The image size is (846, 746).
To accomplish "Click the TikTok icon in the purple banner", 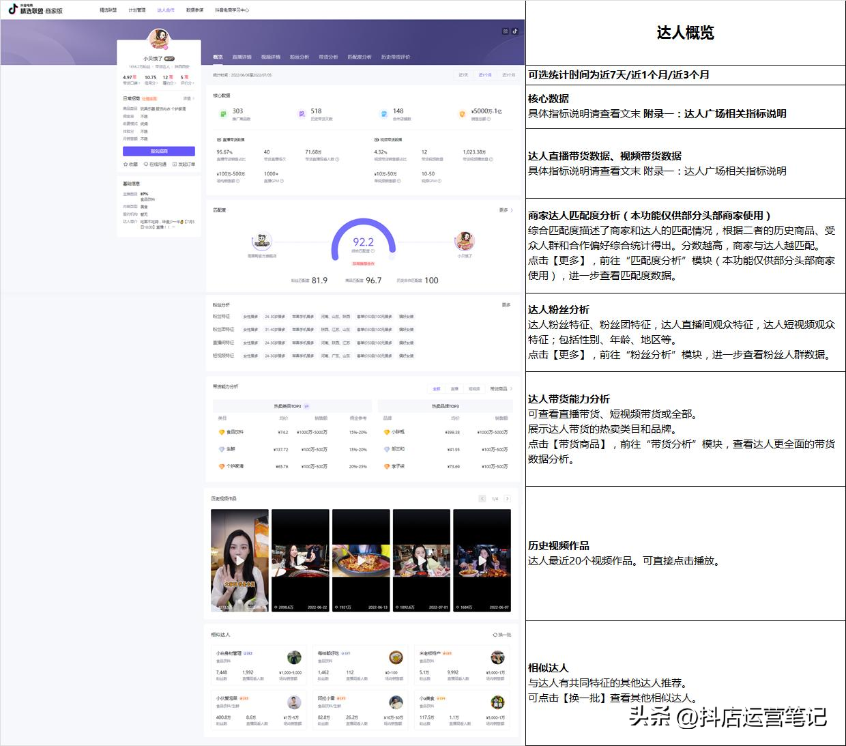I will tap(515, 31).
